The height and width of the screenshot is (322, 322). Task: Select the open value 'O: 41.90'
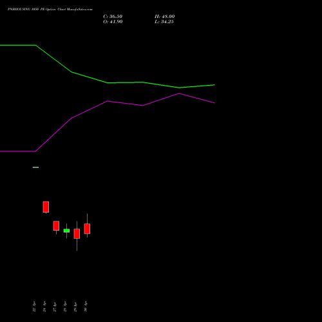tap(113, 22)
